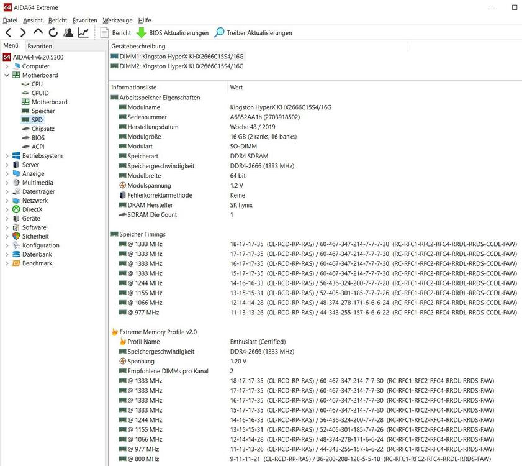Open BIOS Aktualisierungen from the toolbar

click(173, 33)
